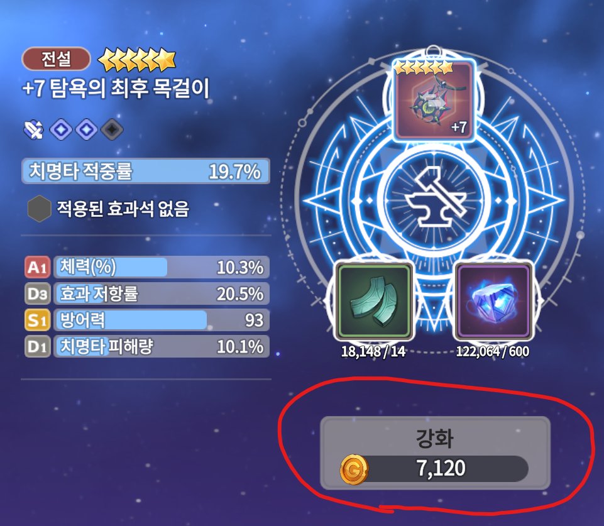
Task: Click the gray hexagon effect stone slot
Action: point(40,208)
